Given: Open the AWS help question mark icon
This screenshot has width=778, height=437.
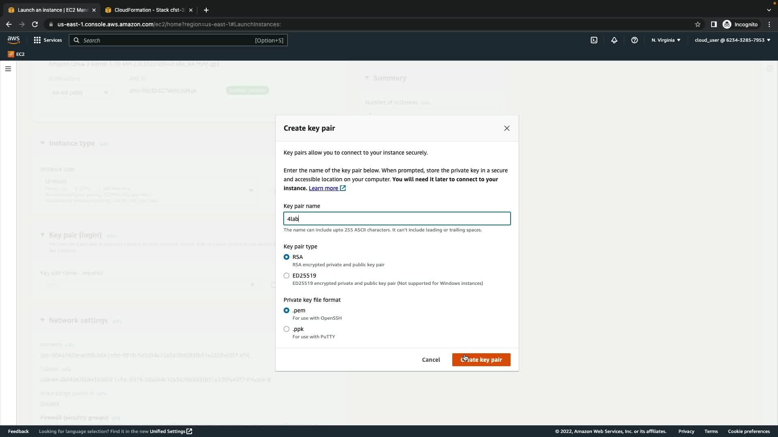Looking at the screenshot, I should coord(635,40).
